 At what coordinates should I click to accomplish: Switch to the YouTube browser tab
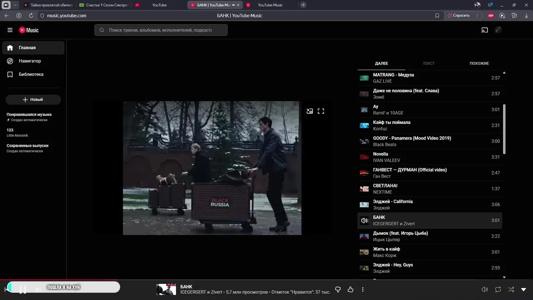(159, 5)
